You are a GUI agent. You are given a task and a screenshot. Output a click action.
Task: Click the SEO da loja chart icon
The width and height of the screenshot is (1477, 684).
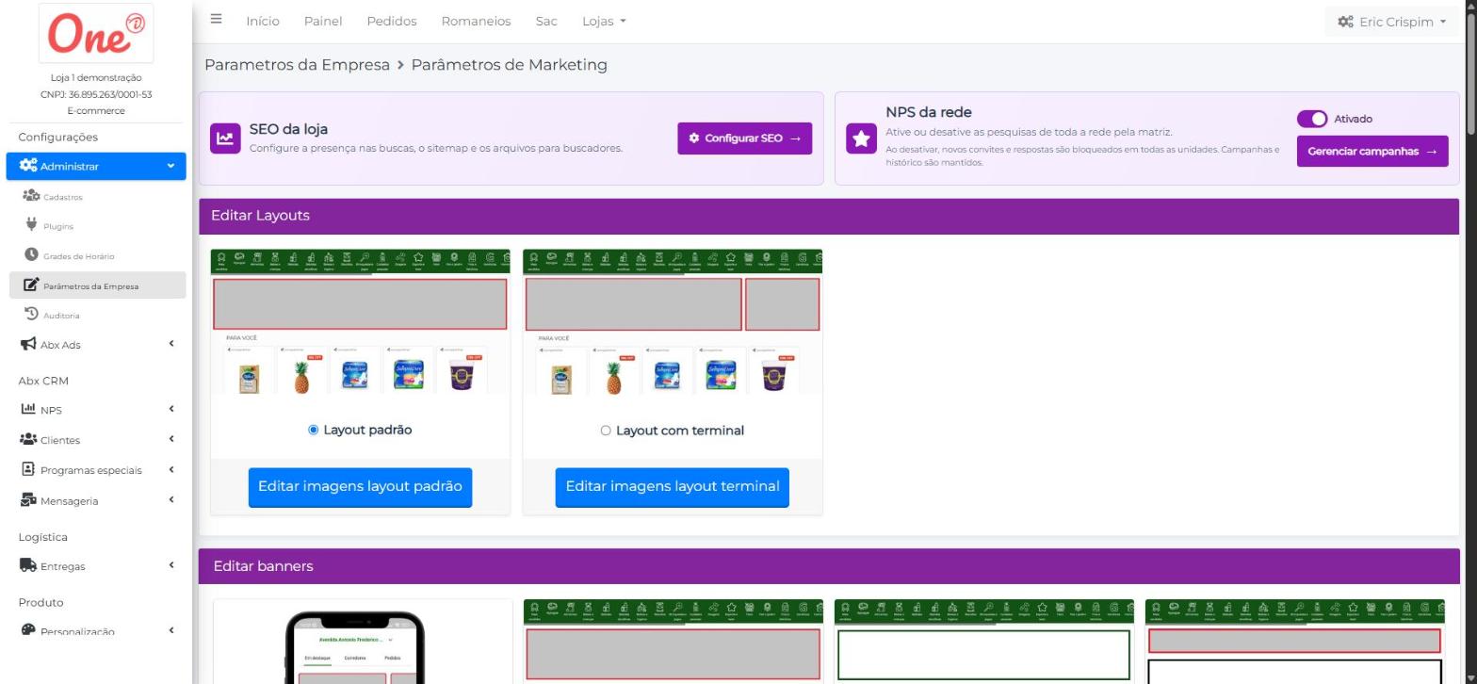pos(225,138)
